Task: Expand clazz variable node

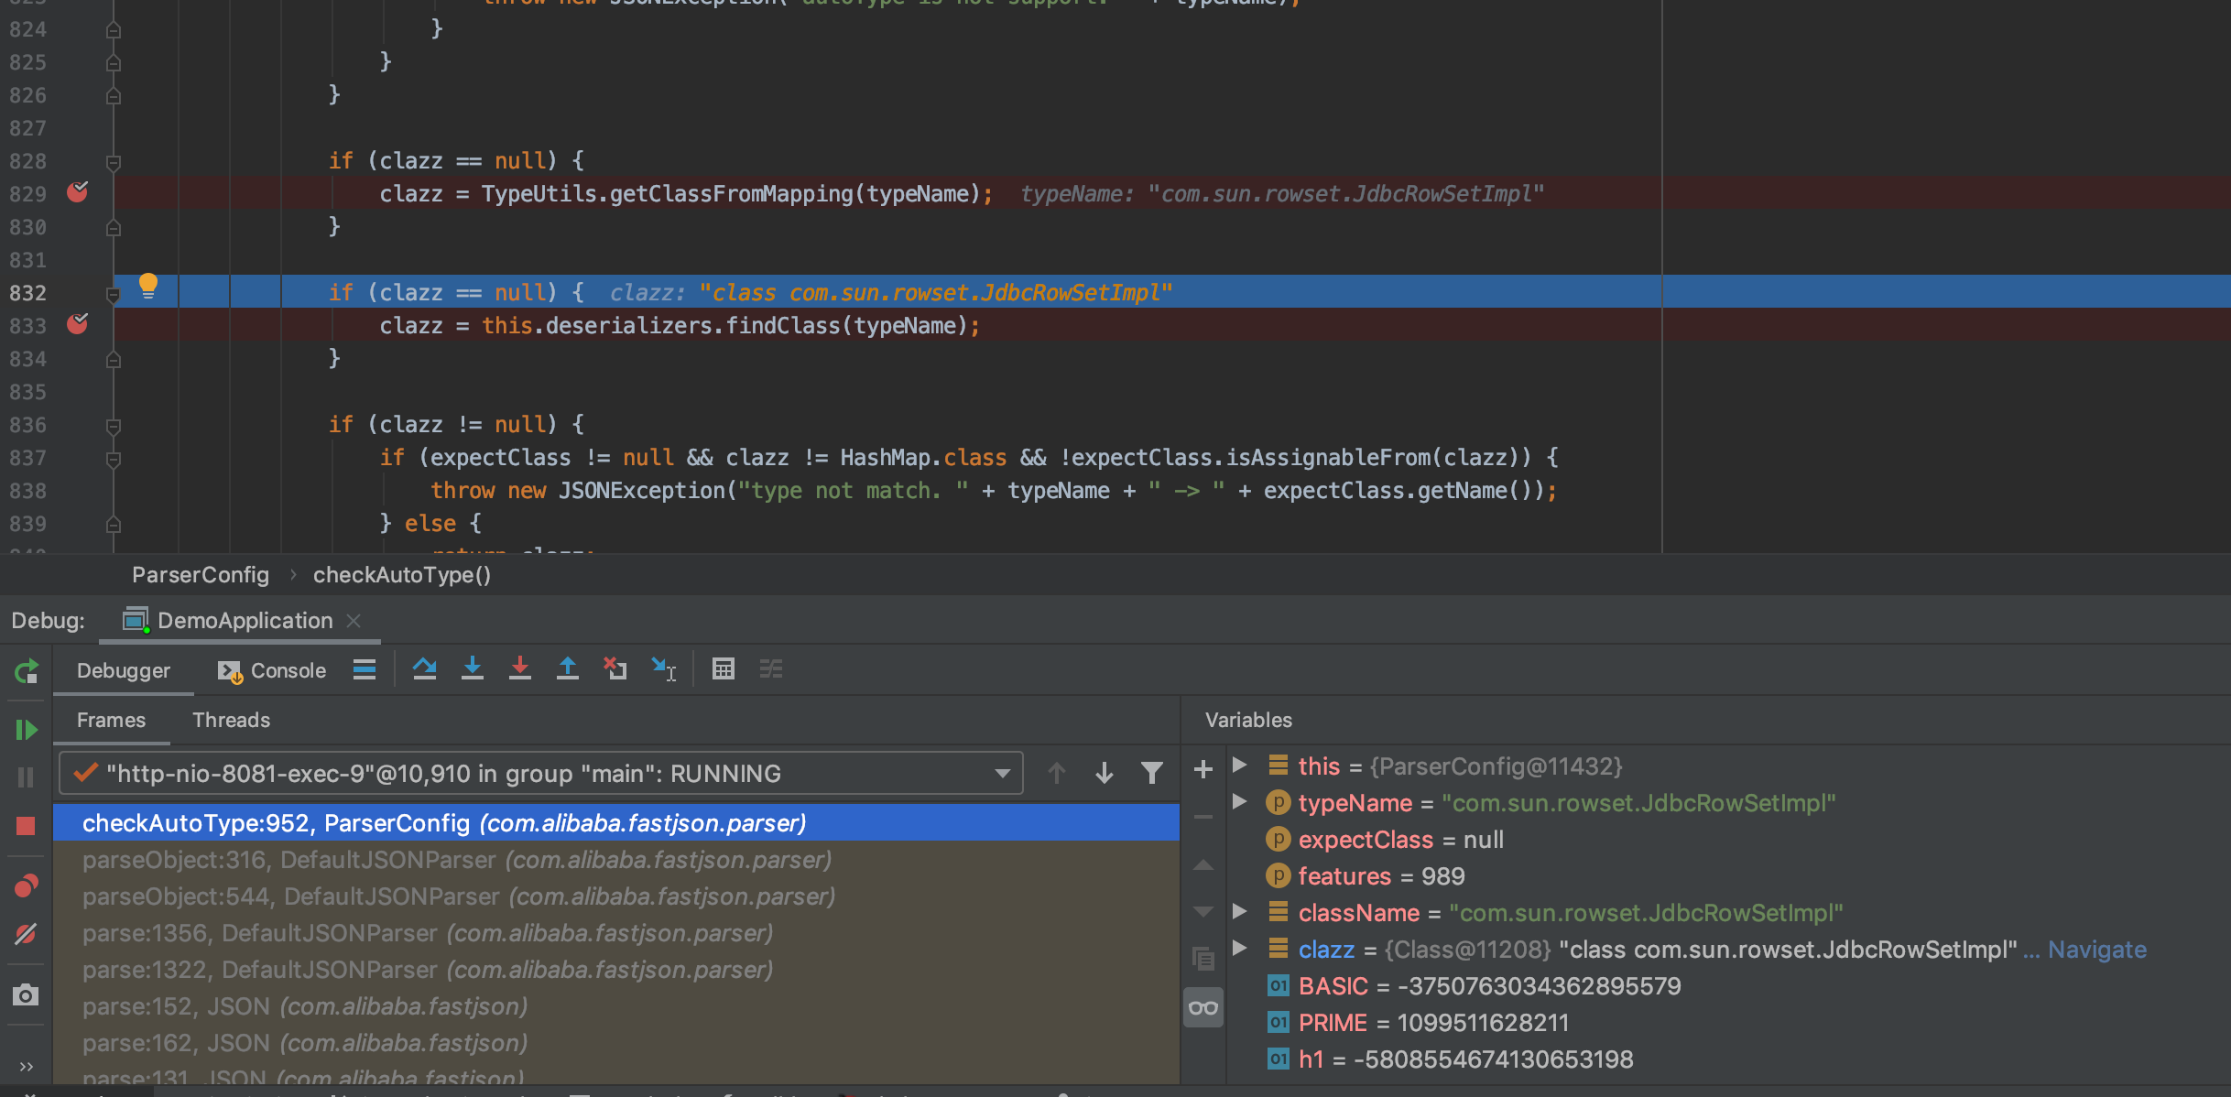Action: pos(1240,948)
